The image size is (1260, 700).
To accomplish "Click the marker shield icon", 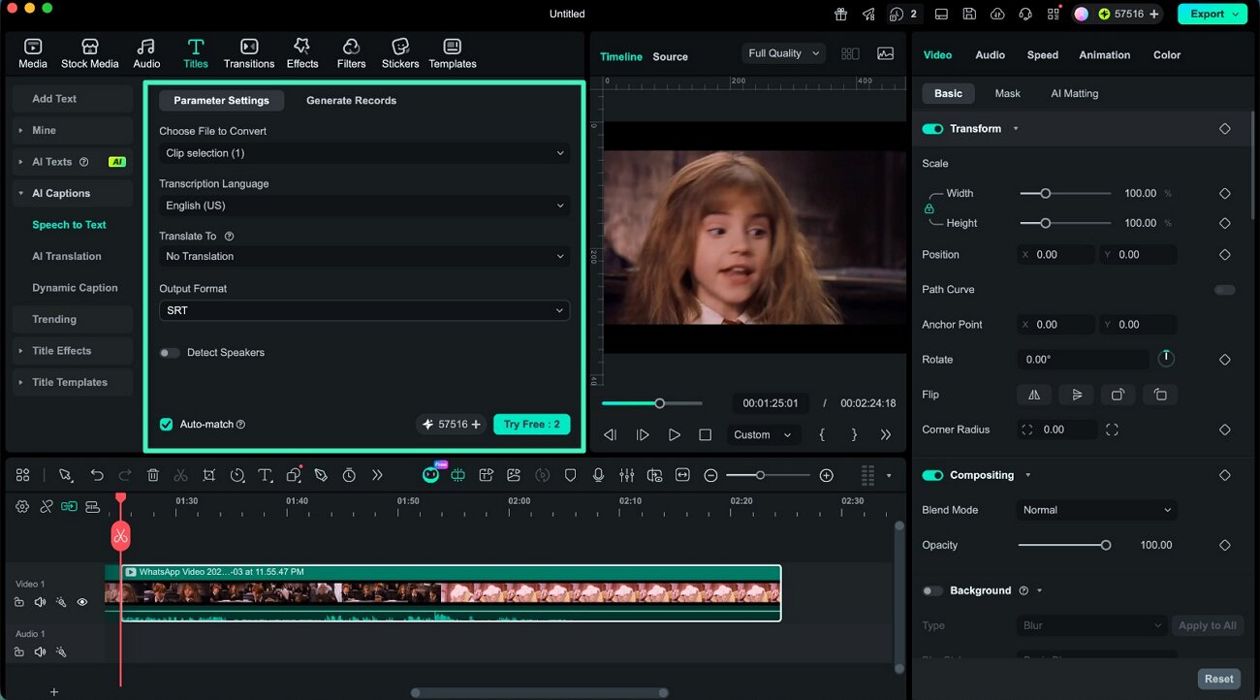I will click(x=571, y=475).
